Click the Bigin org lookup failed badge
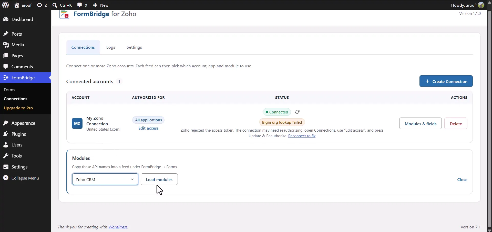The width and height of the screenshot is (492, 232). pyautogui.click(x=282, y=122)
